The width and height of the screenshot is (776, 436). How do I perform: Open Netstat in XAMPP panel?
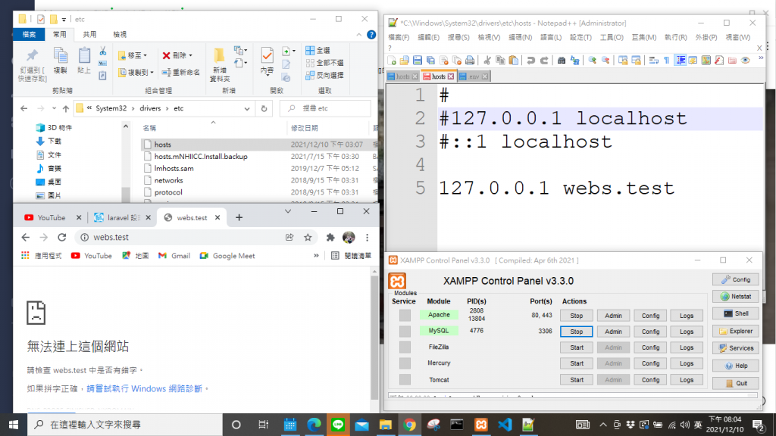click(x=736, y=297)
